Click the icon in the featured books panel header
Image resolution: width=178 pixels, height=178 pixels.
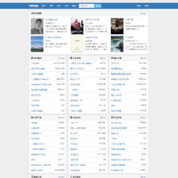click(32, 13)
